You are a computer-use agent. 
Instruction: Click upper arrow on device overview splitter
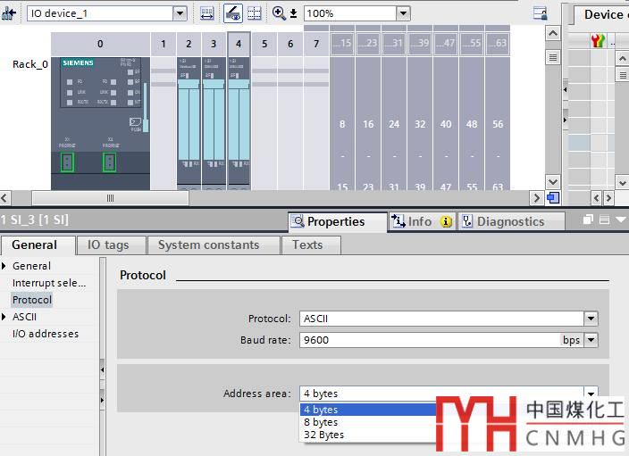(x=566, y=89)
